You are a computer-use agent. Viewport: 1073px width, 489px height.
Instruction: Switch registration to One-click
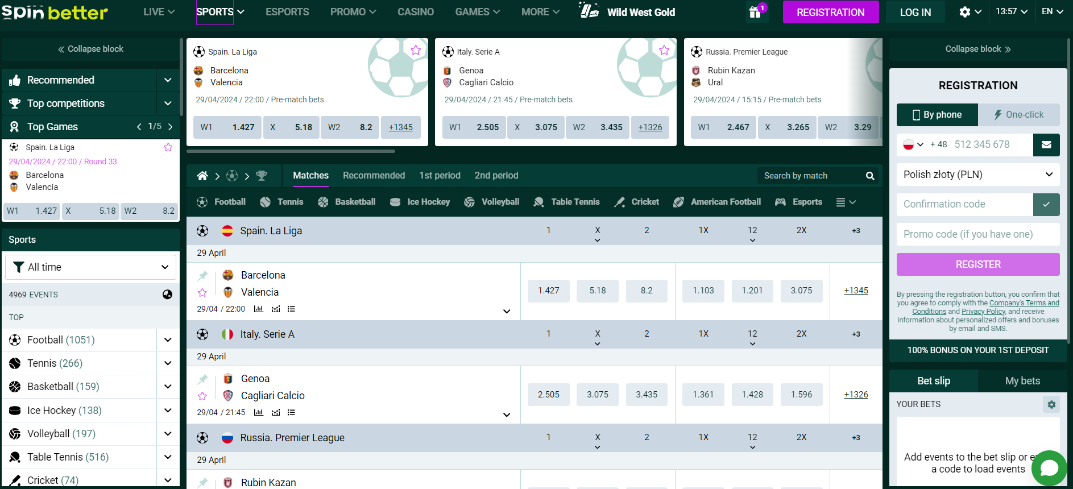[1019, 115]
